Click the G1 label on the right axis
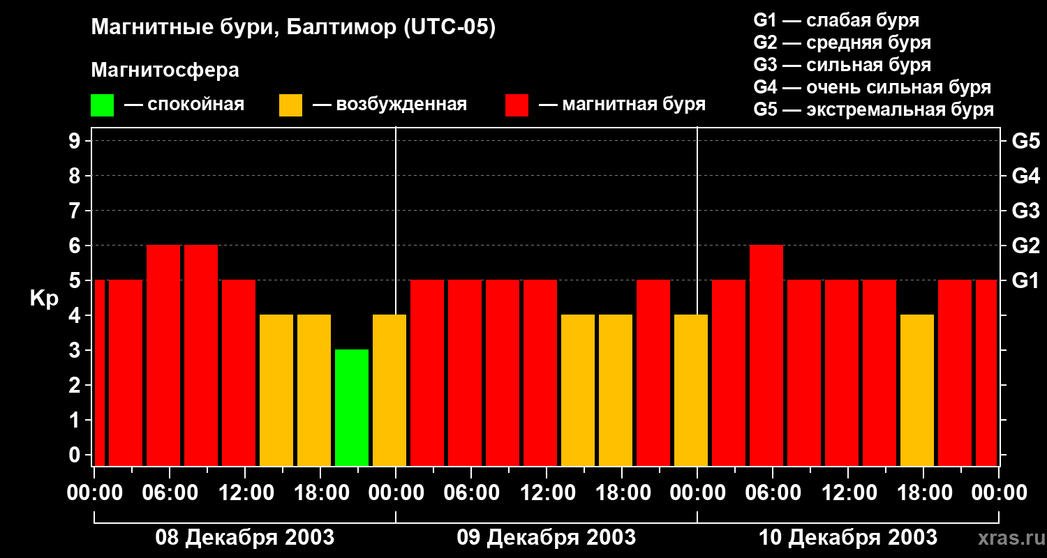1047x558 pixels. point(1025,280)
